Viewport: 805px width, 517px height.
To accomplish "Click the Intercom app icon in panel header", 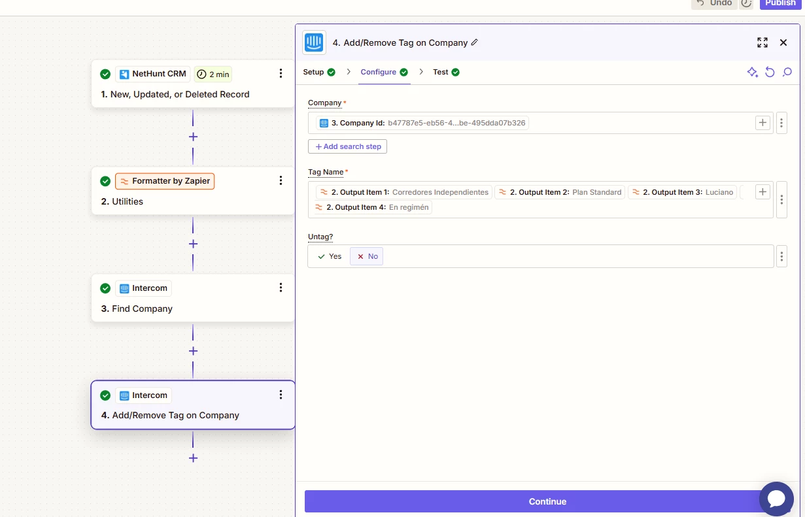I will point(314,42).
